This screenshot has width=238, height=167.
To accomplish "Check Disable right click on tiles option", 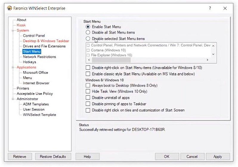I will (x=88, y=110).
